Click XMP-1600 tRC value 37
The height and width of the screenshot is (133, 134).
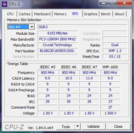[110, 101]
